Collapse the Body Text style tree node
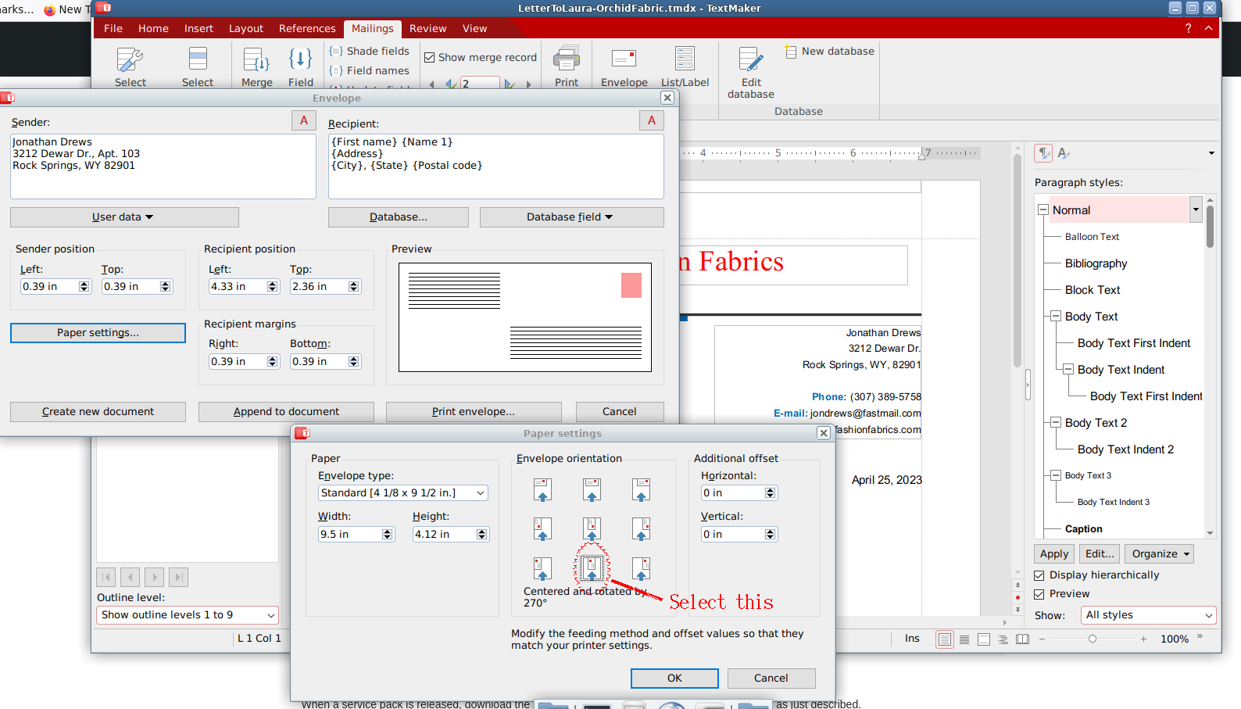 click(x=1056, y=317)
